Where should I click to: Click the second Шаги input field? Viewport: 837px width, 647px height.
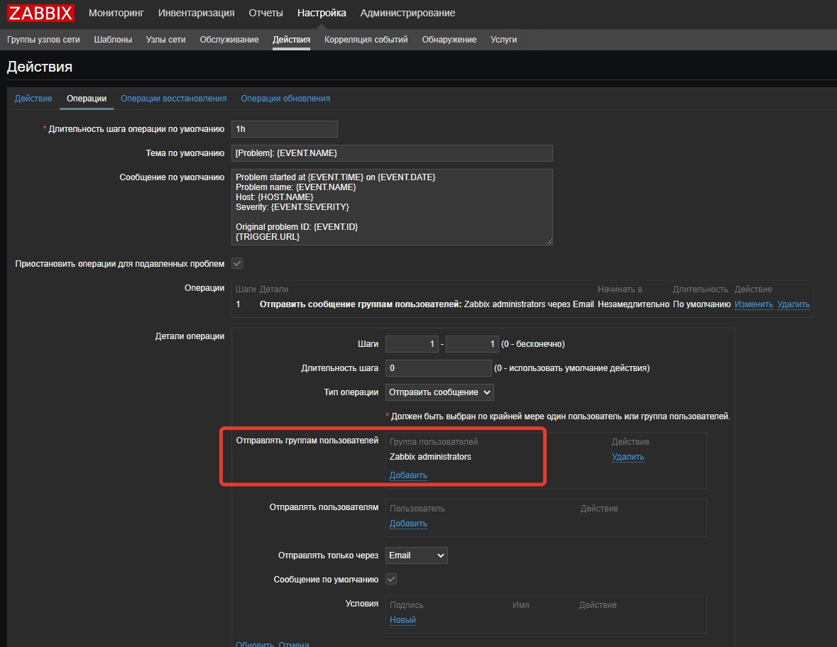tap(472, 344)
